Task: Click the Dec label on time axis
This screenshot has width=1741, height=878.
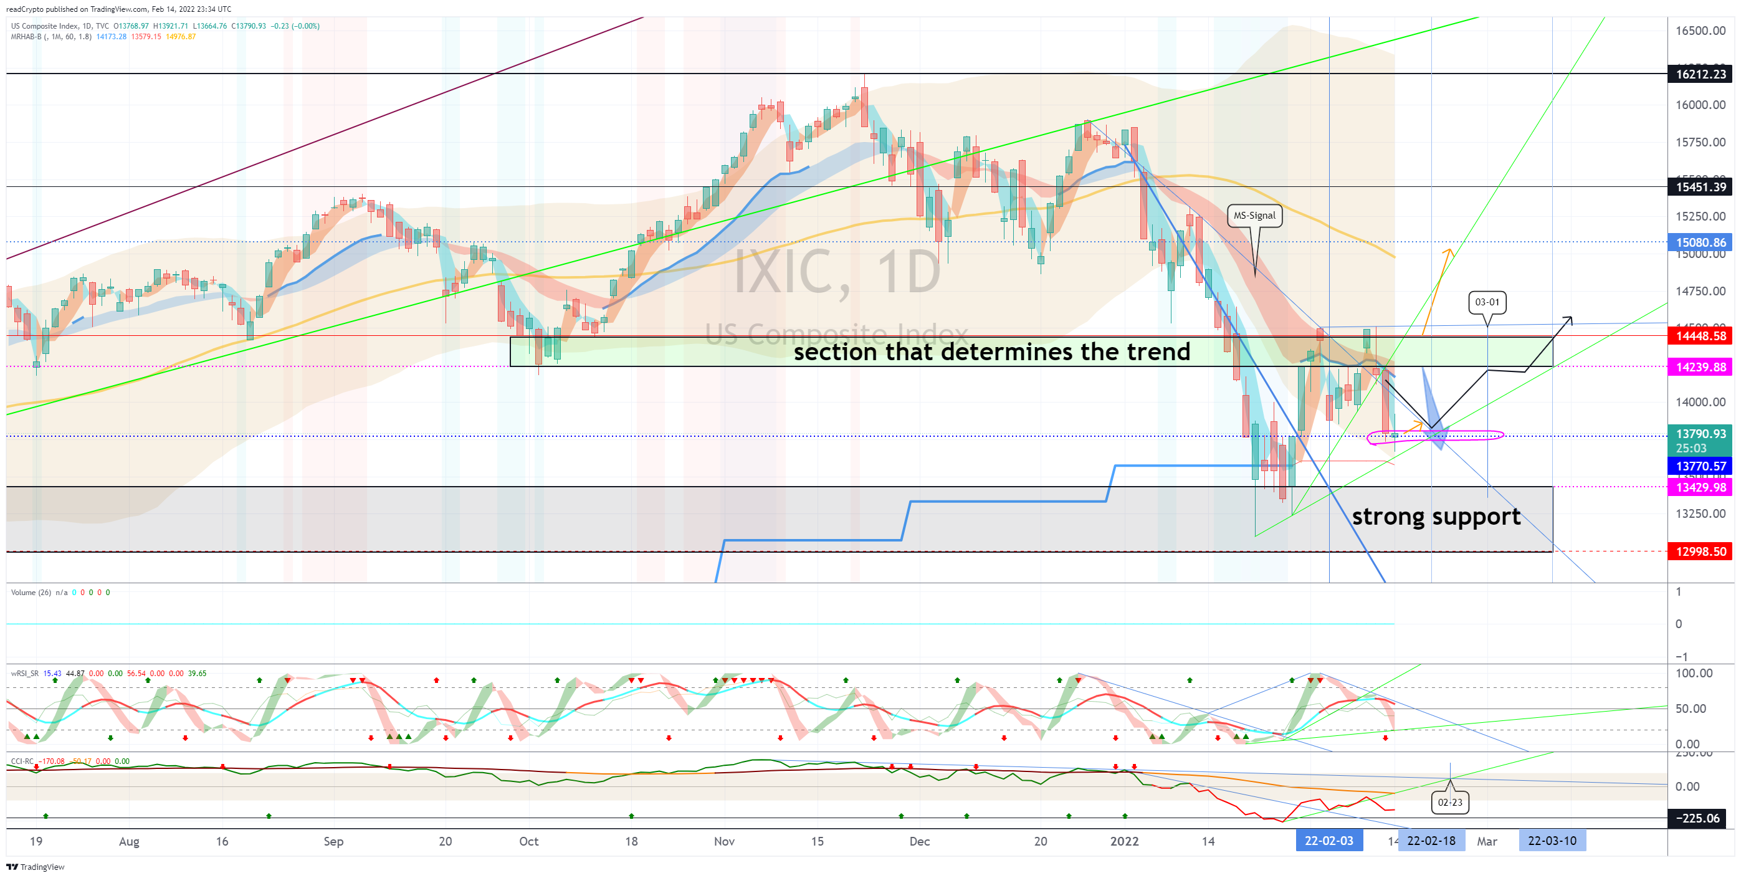Action: [919, 841]
